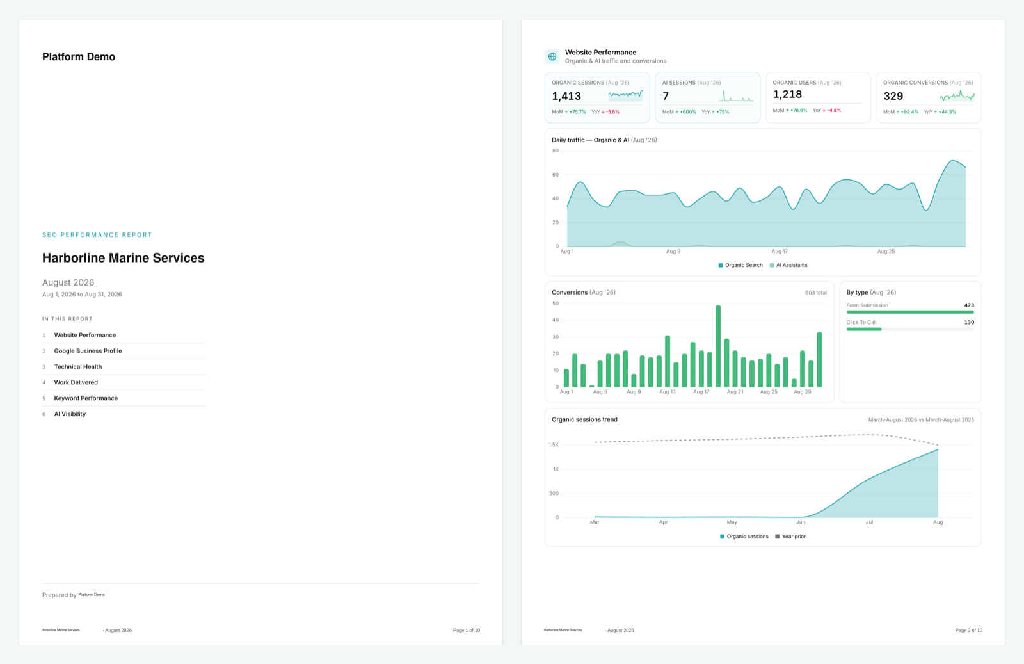The height and width of the screenshot is (664, 1024).
Task: Click the globe icon beside Website Performance
Action: click(x=552, y=57)
